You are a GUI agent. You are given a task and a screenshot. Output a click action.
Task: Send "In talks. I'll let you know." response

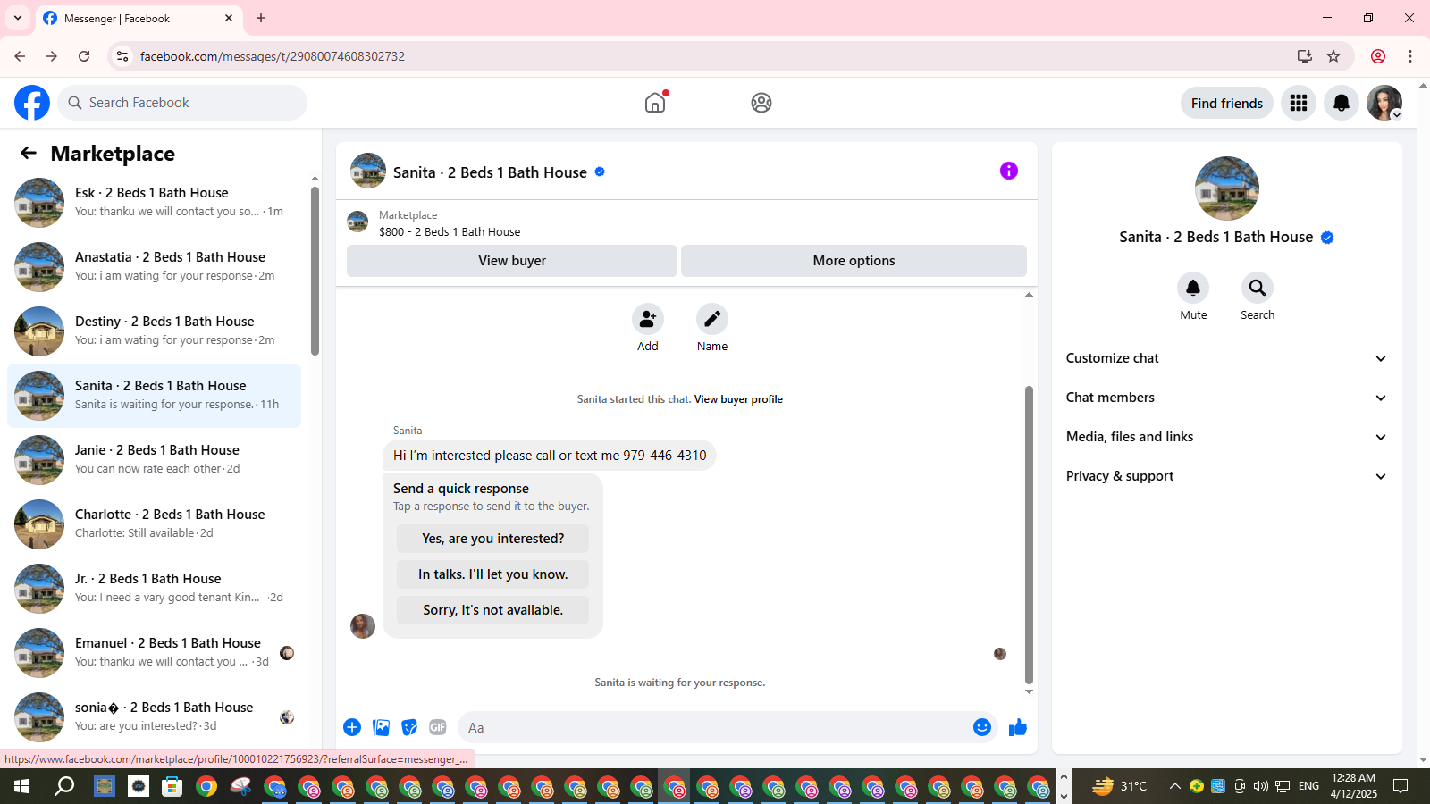tap(493, 574)
